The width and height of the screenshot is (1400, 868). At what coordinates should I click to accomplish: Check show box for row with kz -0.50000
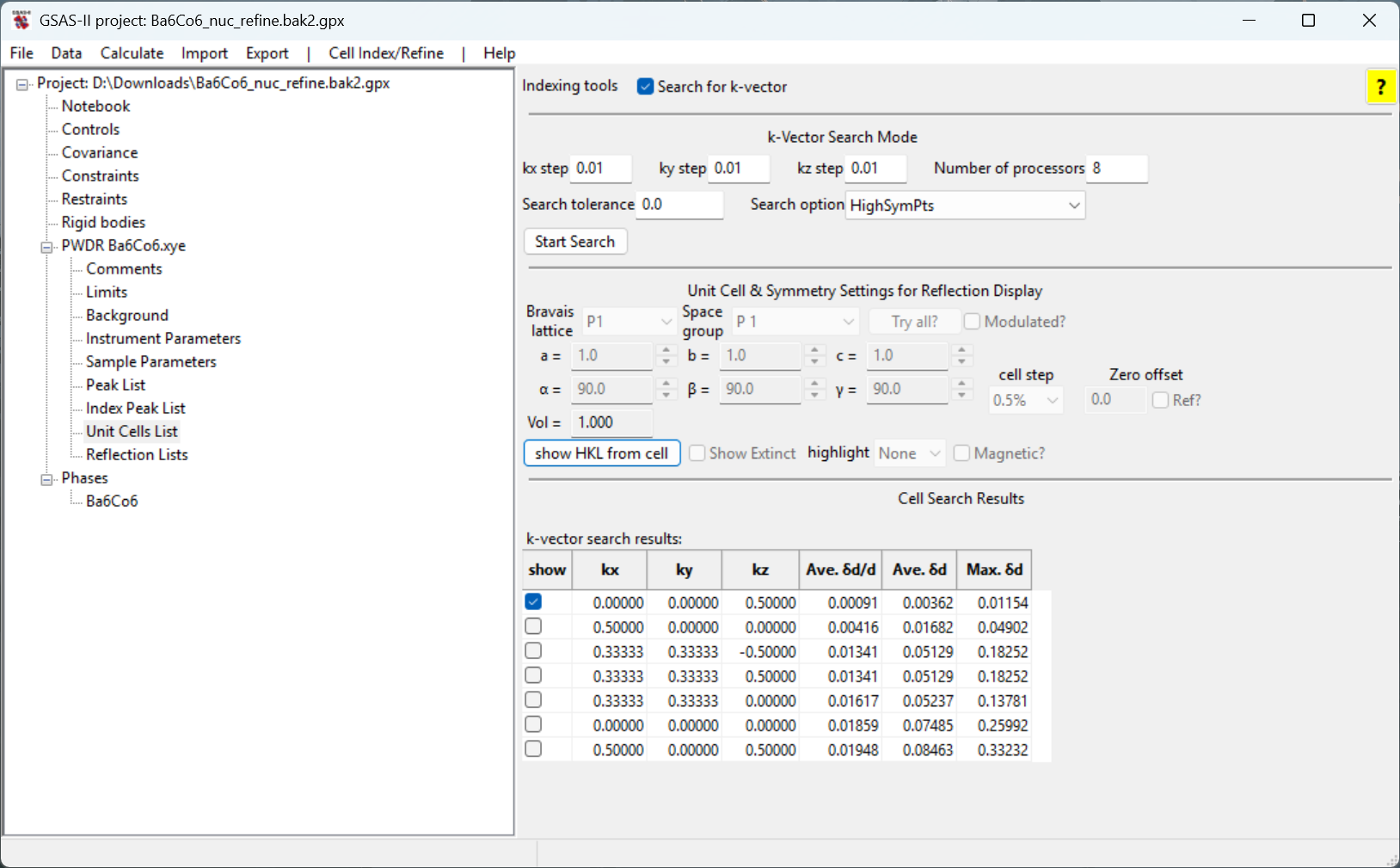(533, 651)
